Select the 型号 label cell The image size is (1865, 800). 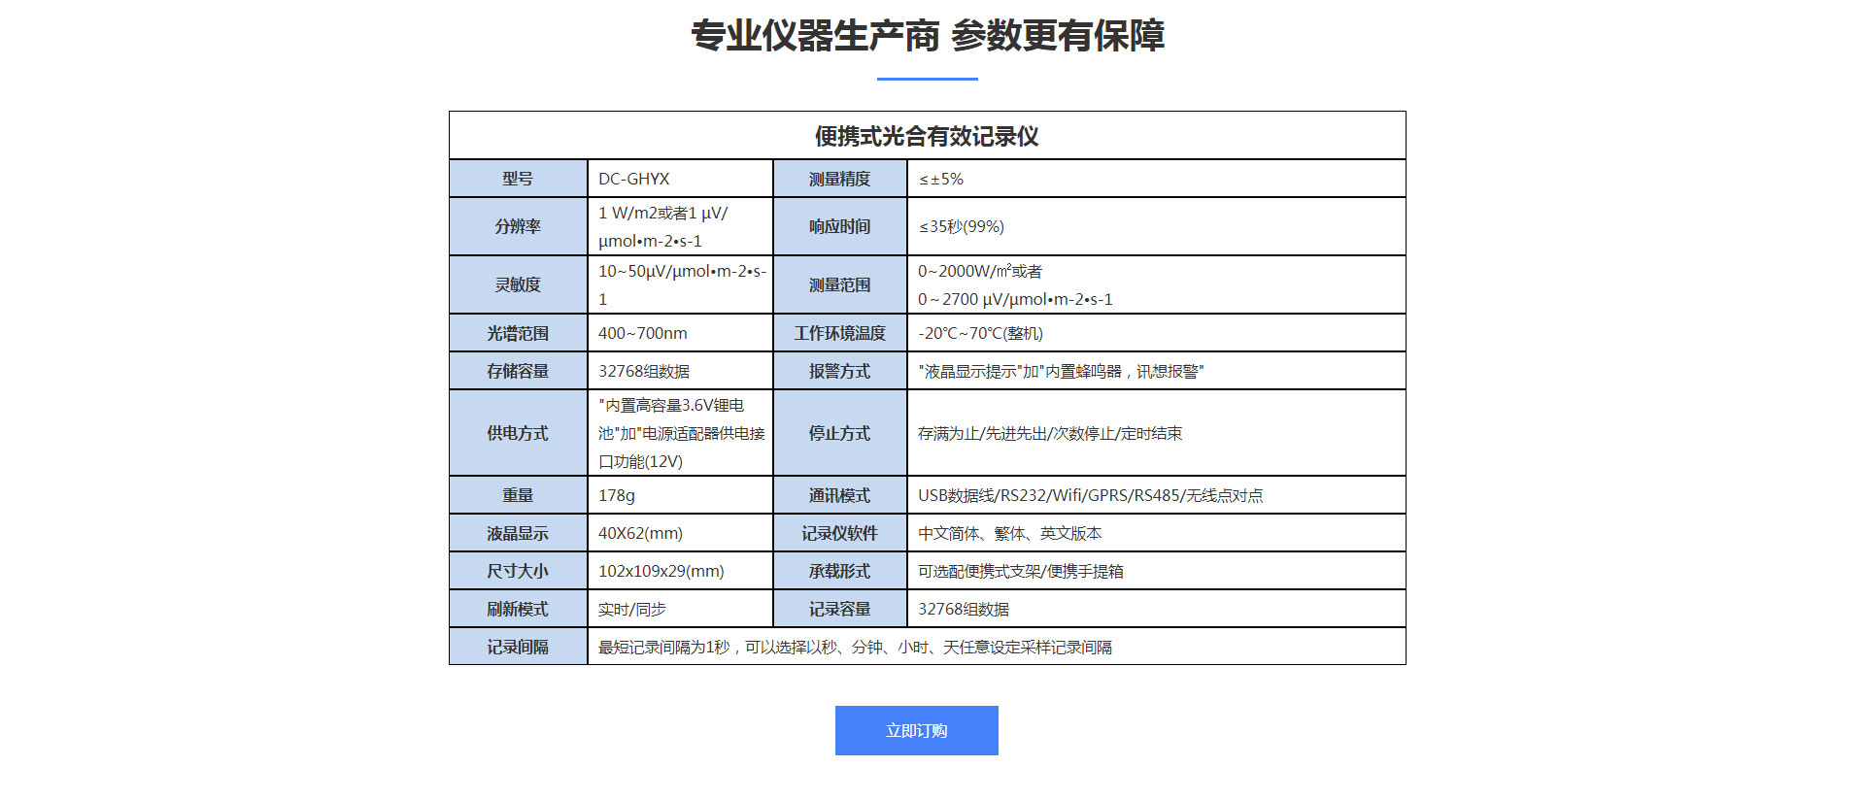[x=518, y=179]
